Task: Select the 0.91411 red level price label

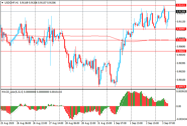Action: (181, 5)
